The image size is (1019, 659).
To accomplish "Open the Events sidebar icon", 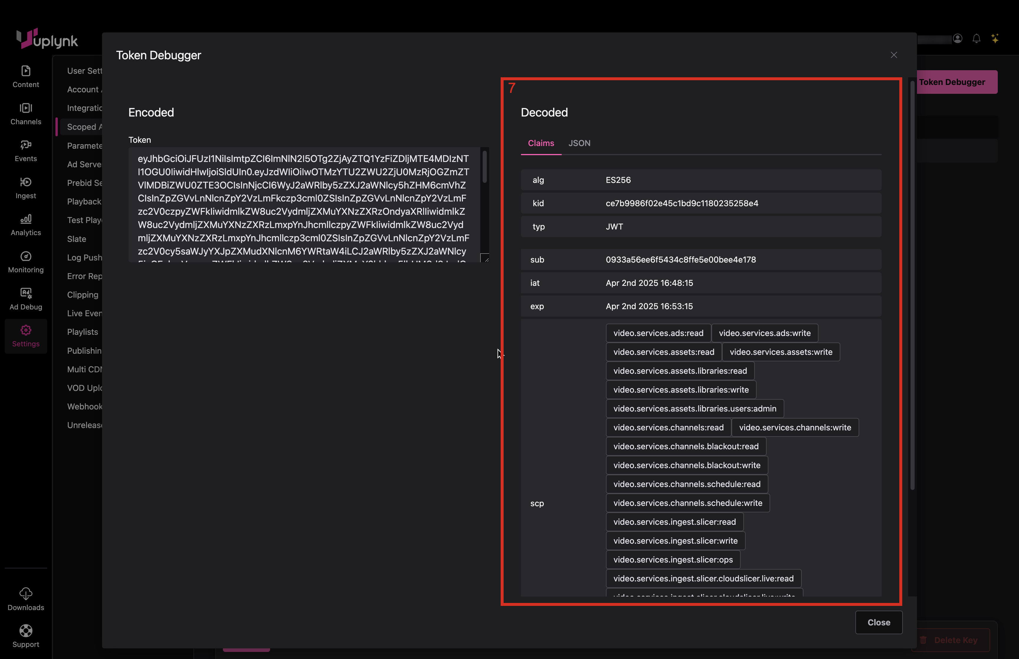I will 26,145.
